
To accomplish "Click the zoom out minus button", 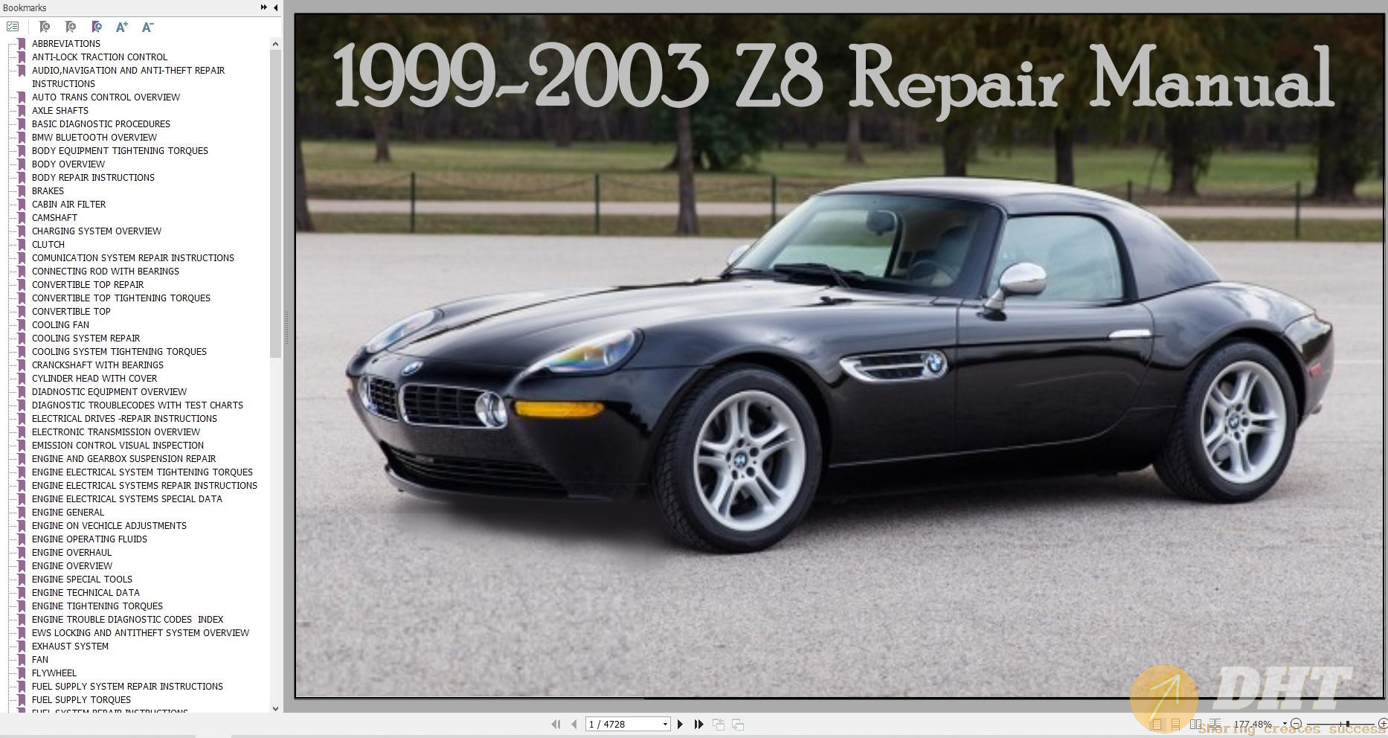I will [1296, 724].
